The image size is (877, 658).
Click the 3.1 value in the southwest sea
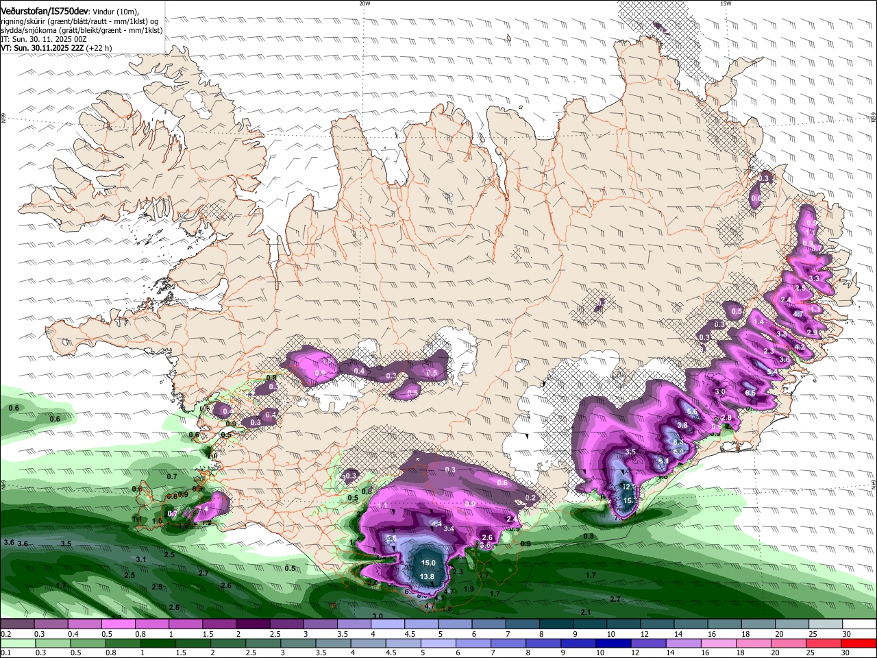141,560
